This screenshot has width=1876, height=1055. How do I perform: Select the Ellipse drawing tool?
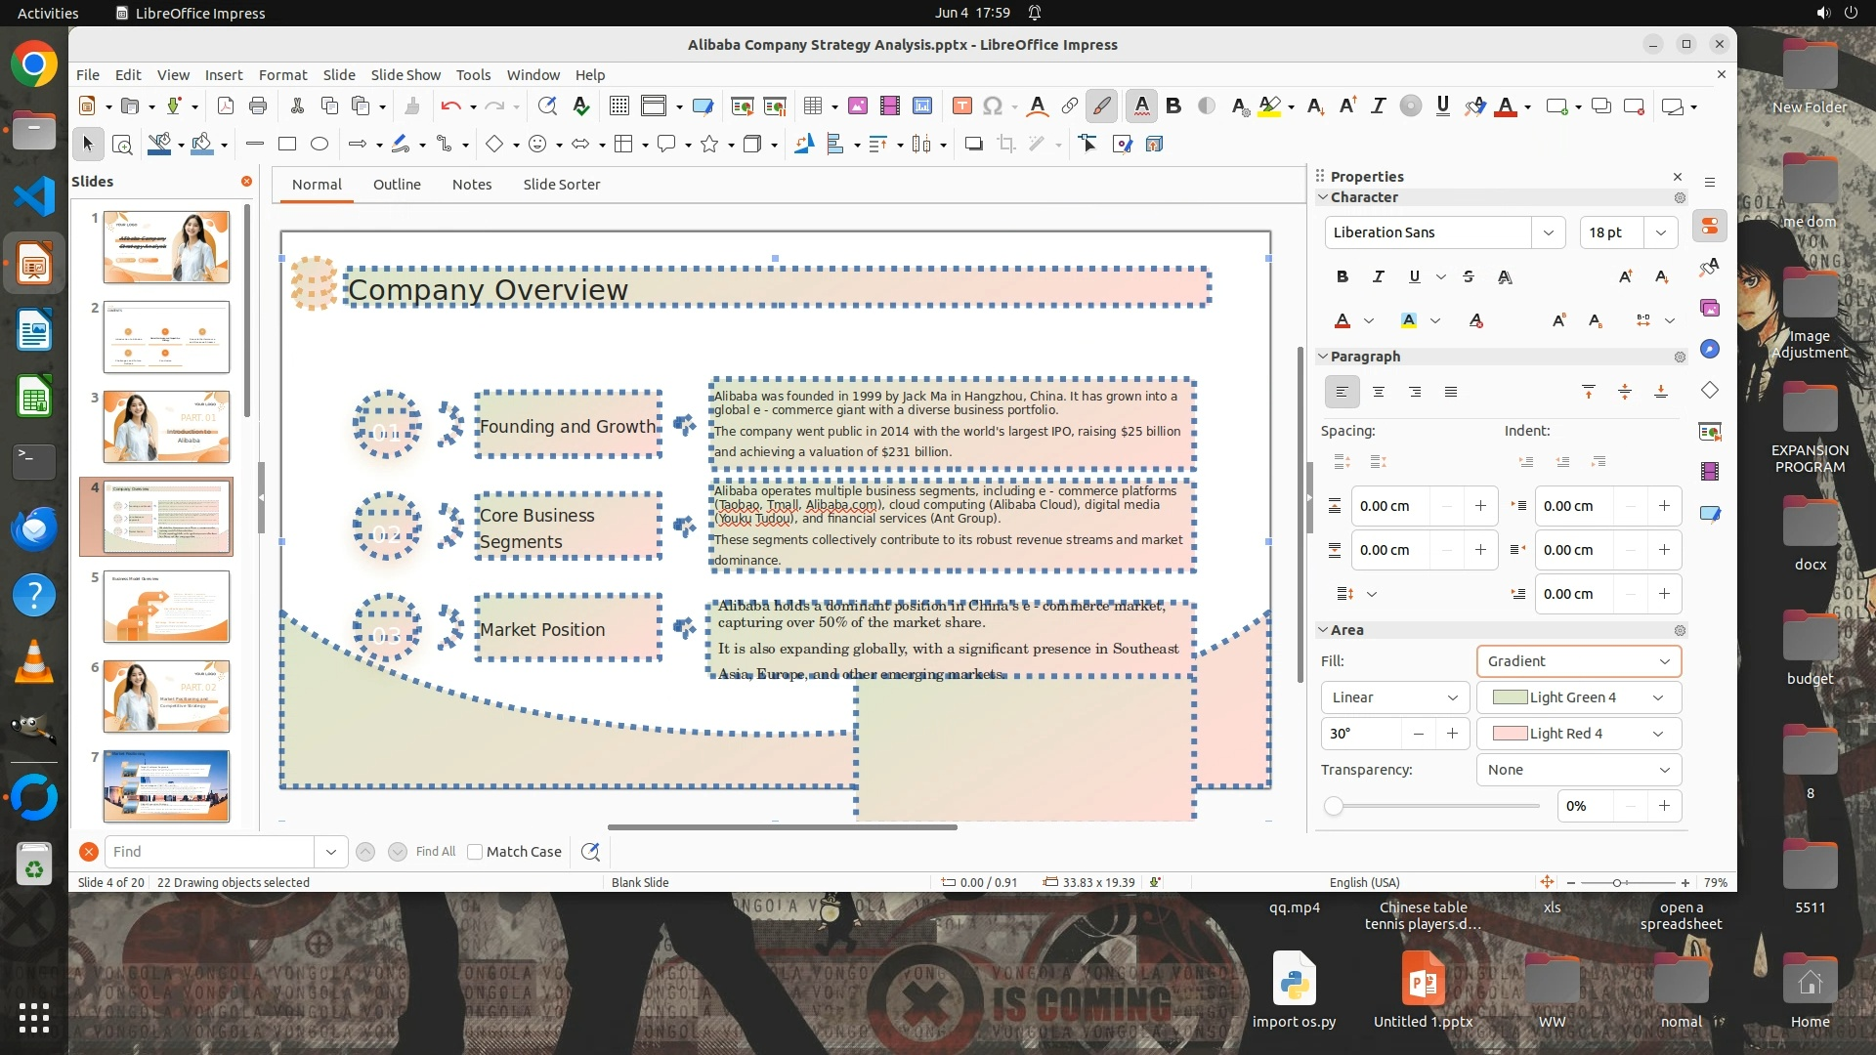tap(320, 145)
